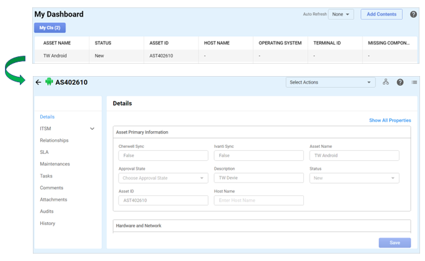
Task: Open the list view icon in asset header
Action: [414, 82]
